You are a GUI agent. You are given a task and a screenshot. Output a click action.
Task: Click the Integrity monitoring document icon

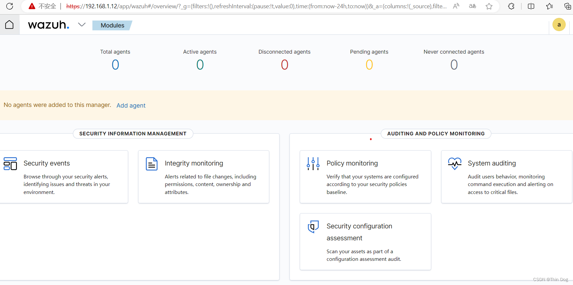pyautogui.click(x=152, y=164)
